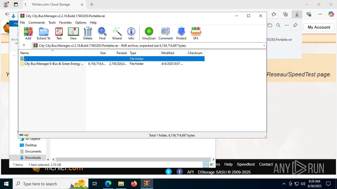Open the downloads folder icon in Edge panel
337x189 pixels.
[x=270, y=25]
